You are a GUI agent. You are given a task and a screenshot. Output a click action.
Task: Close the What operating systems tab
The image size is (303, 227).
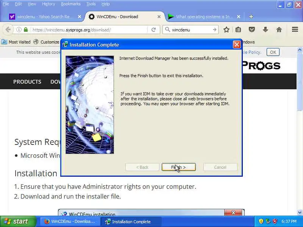click(239, 17)
